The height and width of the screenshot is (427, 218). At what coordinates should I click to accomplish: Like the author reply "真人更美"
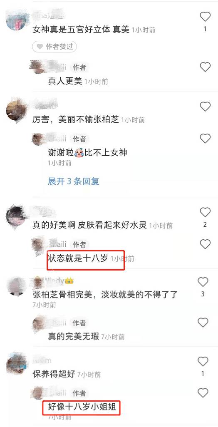pyautogui.click(x=205, y=67)
